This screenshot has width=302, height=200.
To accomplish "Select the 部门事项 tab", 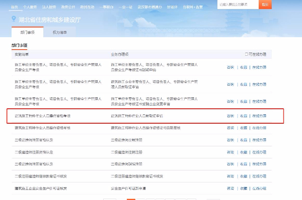I will point(27,32).
